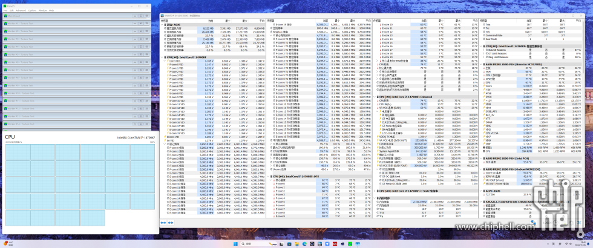593x248 pixels.
Task: Click lightning icon beside E-core 13 VID
Action: 168,111
